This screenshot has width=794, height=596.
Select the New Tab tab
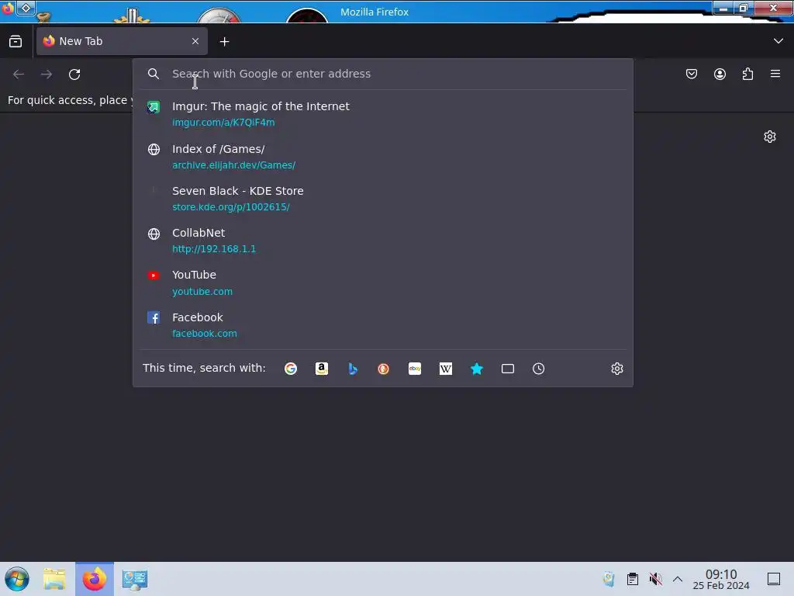pyautogui.click(x=122, y=41)
